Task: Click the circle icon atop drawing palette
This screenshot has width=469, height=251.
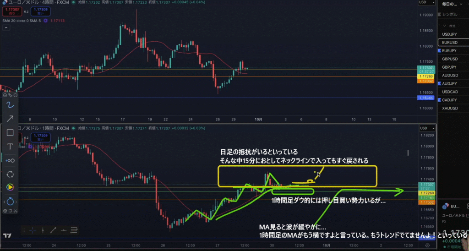Action: click(x=16, y=95)
